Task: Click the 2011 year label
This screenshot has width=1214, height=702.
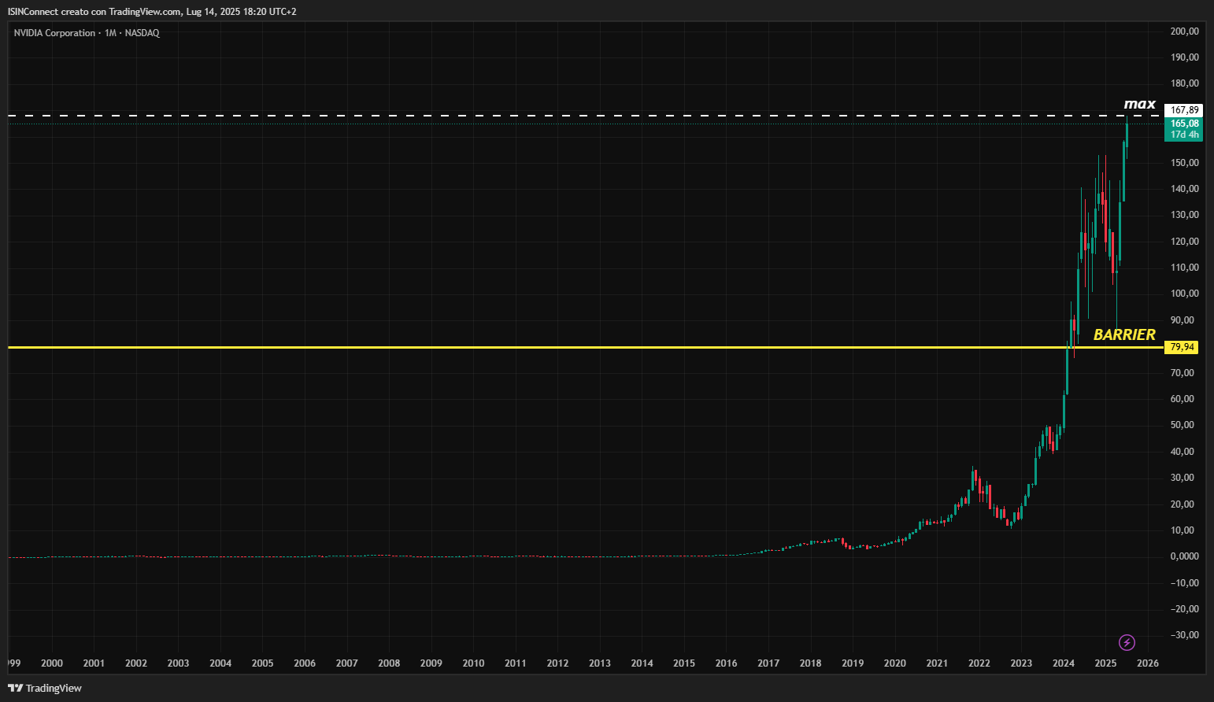Action: click(x=516, y=663)
